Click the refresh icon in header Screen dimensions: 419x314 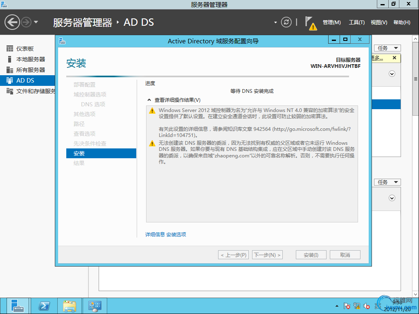tap(287, 22)
